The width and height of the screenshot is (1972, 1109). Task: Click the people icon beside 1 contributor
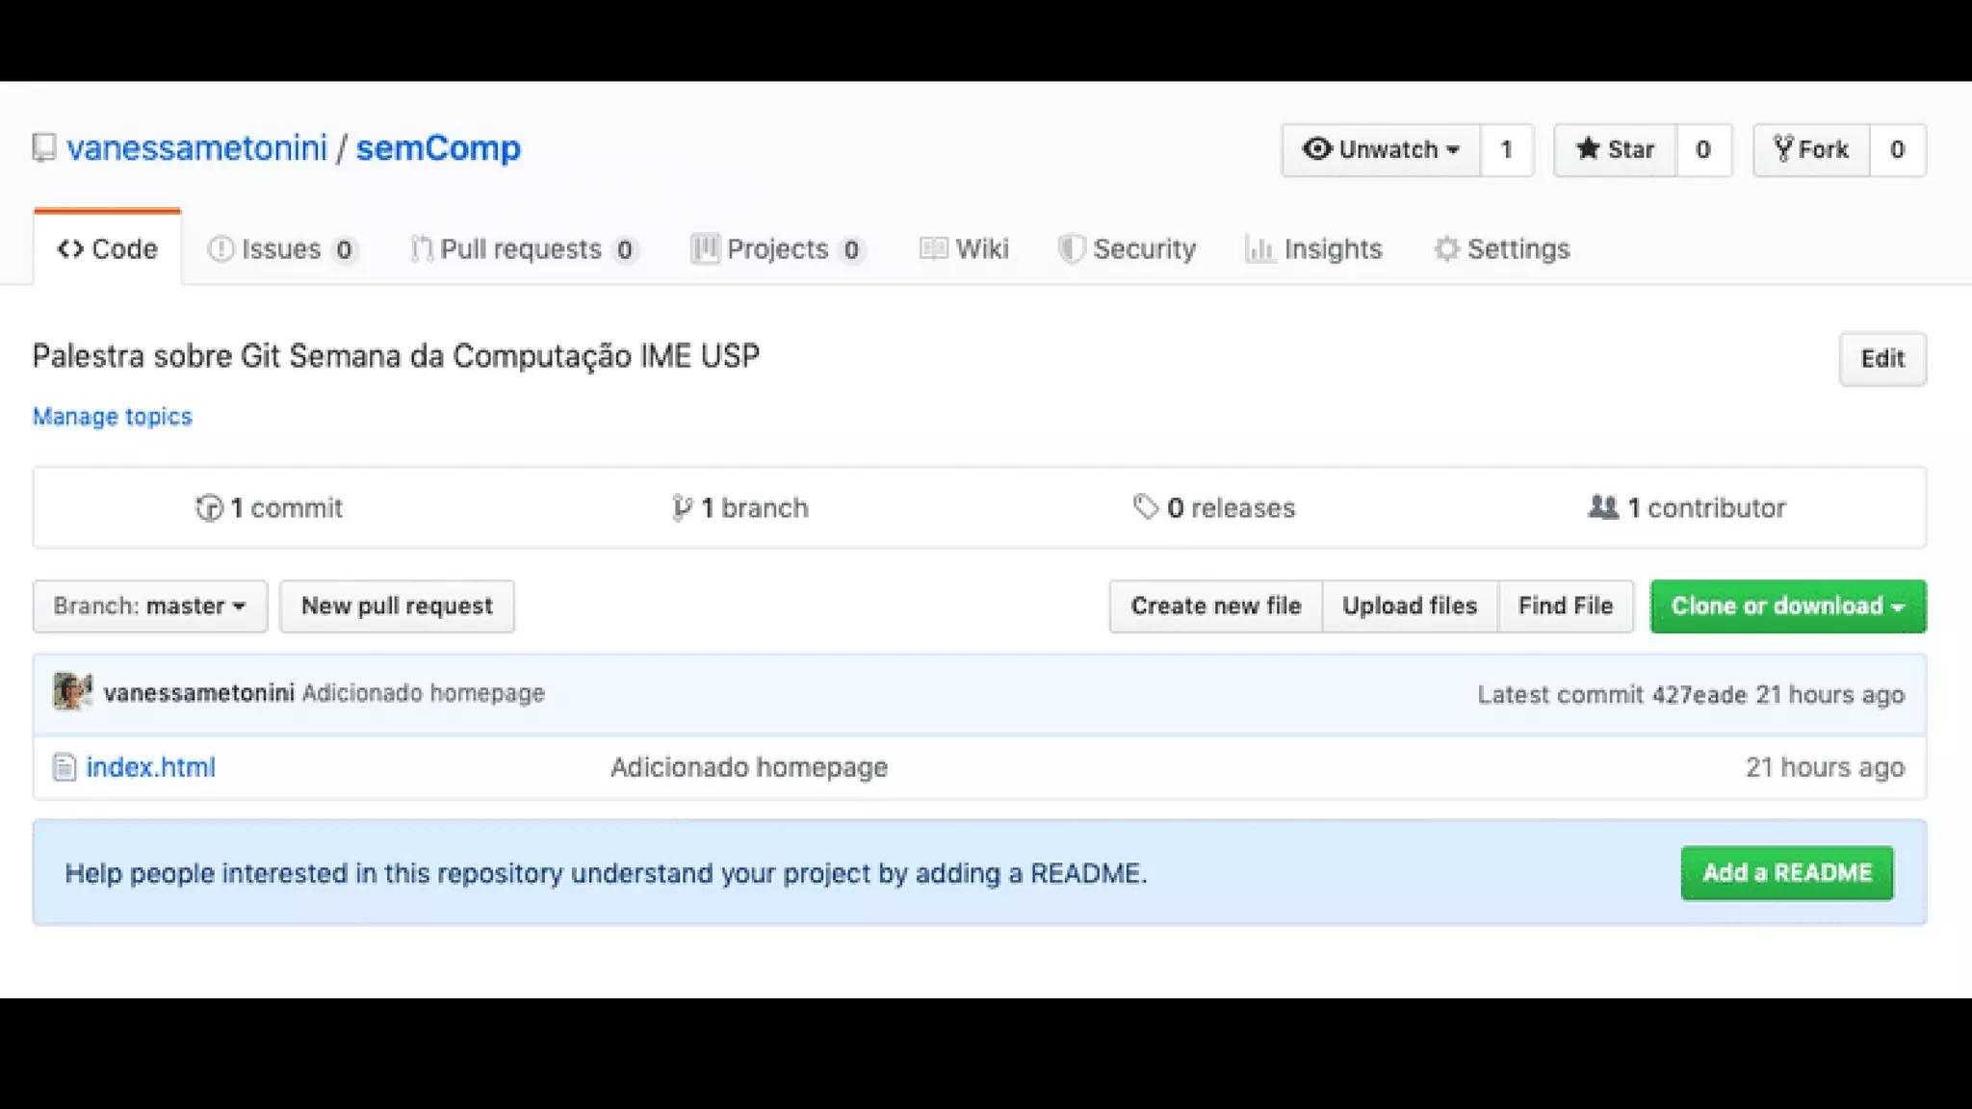pos(1602,506)
